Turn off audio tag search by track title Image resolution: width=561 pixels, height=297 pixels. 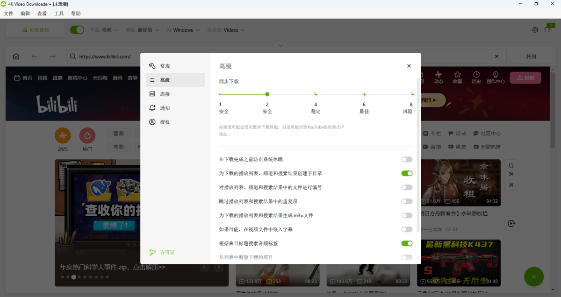click(x=406, y=243)
